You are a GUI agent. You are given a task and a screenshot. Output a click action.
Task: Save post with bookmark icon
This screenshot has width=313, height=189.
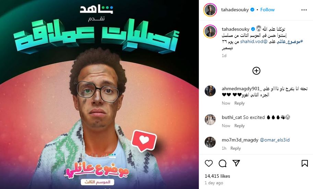click(305, 163)
